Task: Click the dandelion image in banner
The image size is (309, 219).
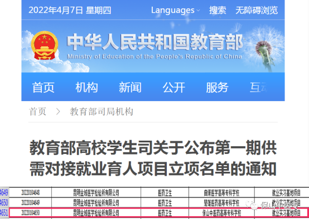Action: [264, 48]
